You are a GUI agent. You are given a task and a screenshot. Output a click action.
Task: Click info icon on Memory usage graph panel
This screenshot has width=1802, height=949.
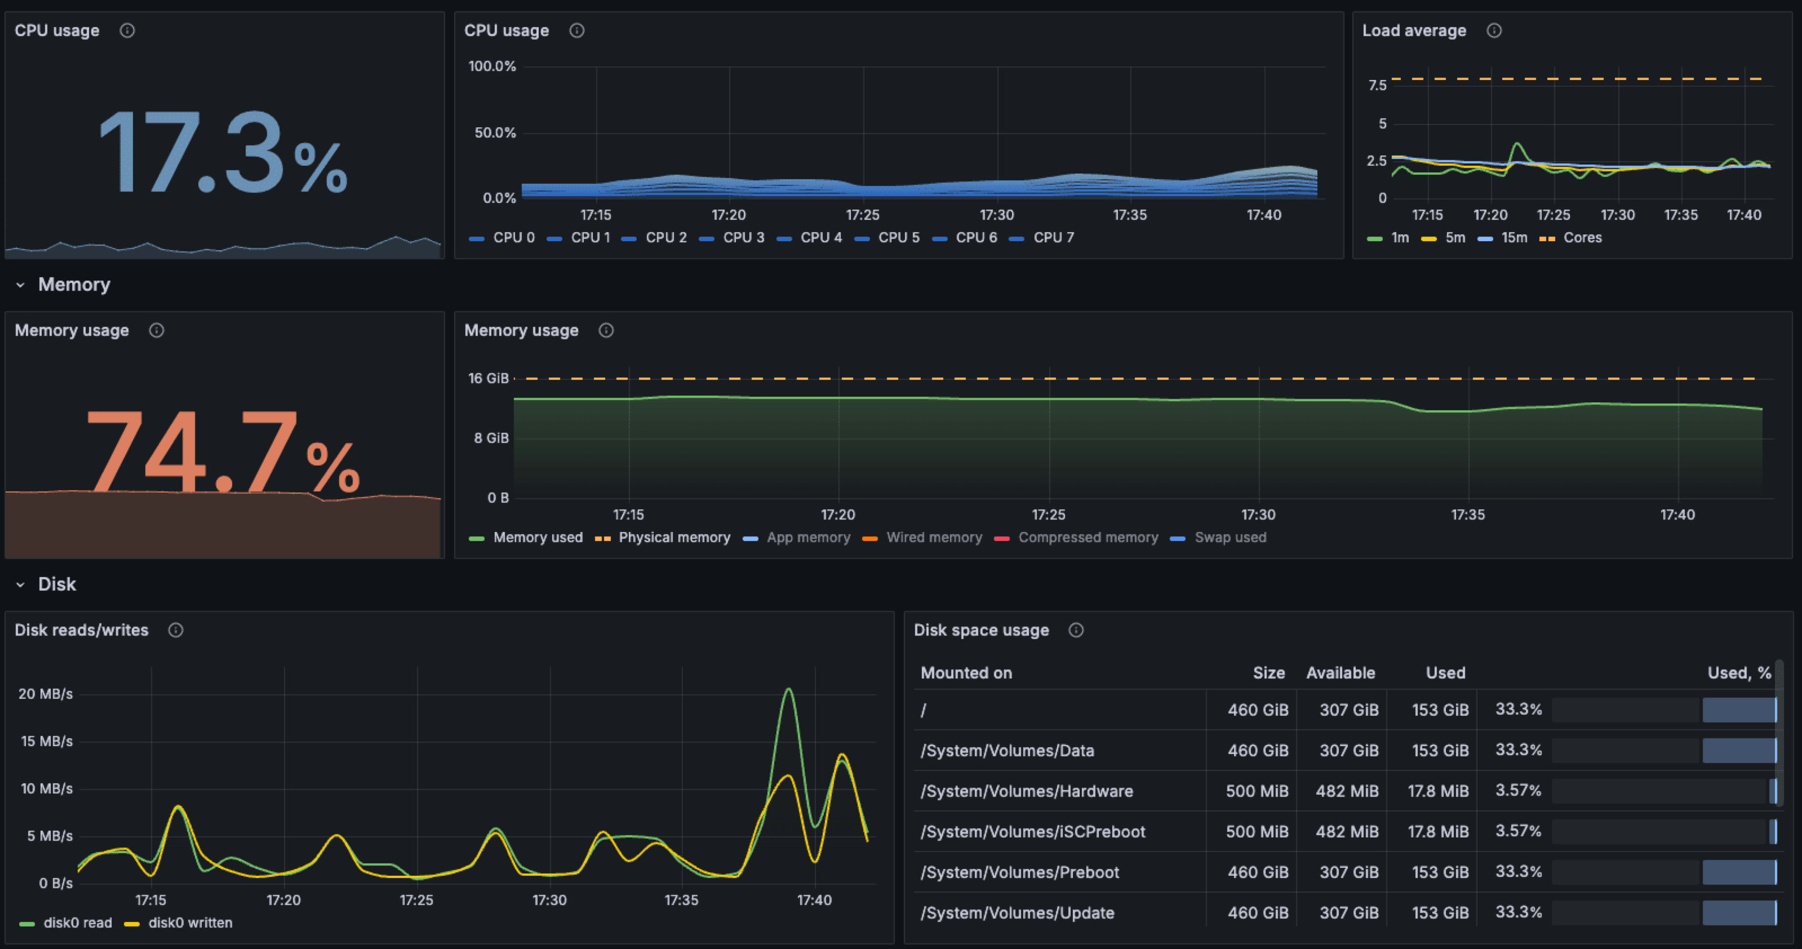pos(606,330)
